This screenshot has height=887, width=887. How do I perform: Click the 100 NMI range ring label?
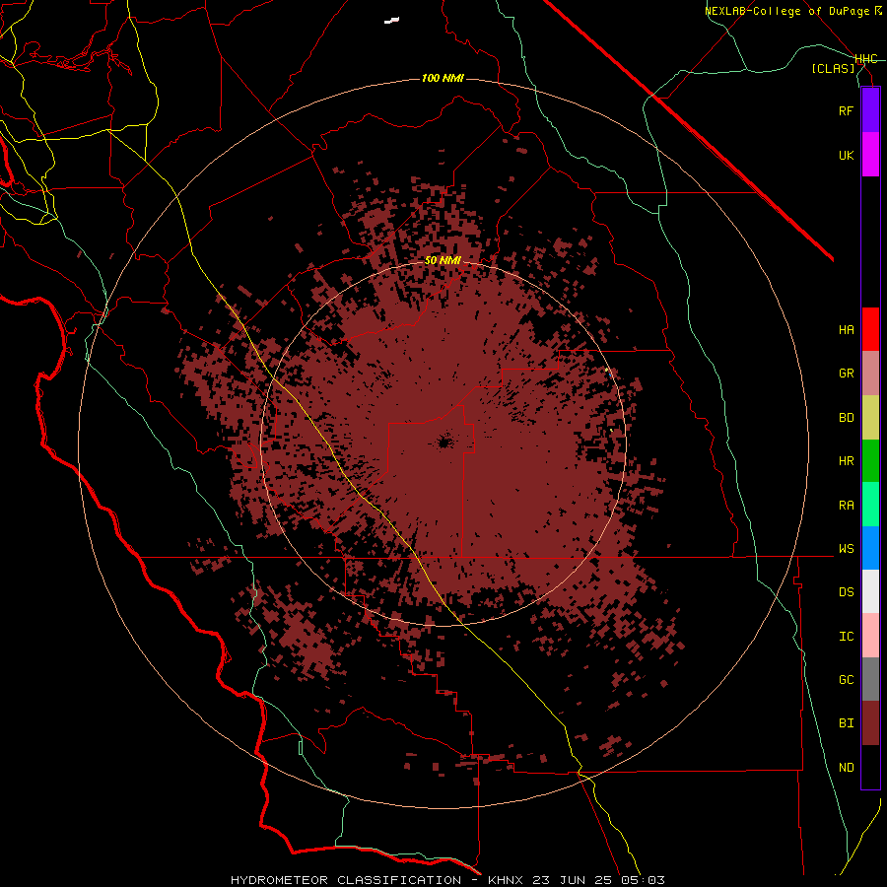click(443, 78)
